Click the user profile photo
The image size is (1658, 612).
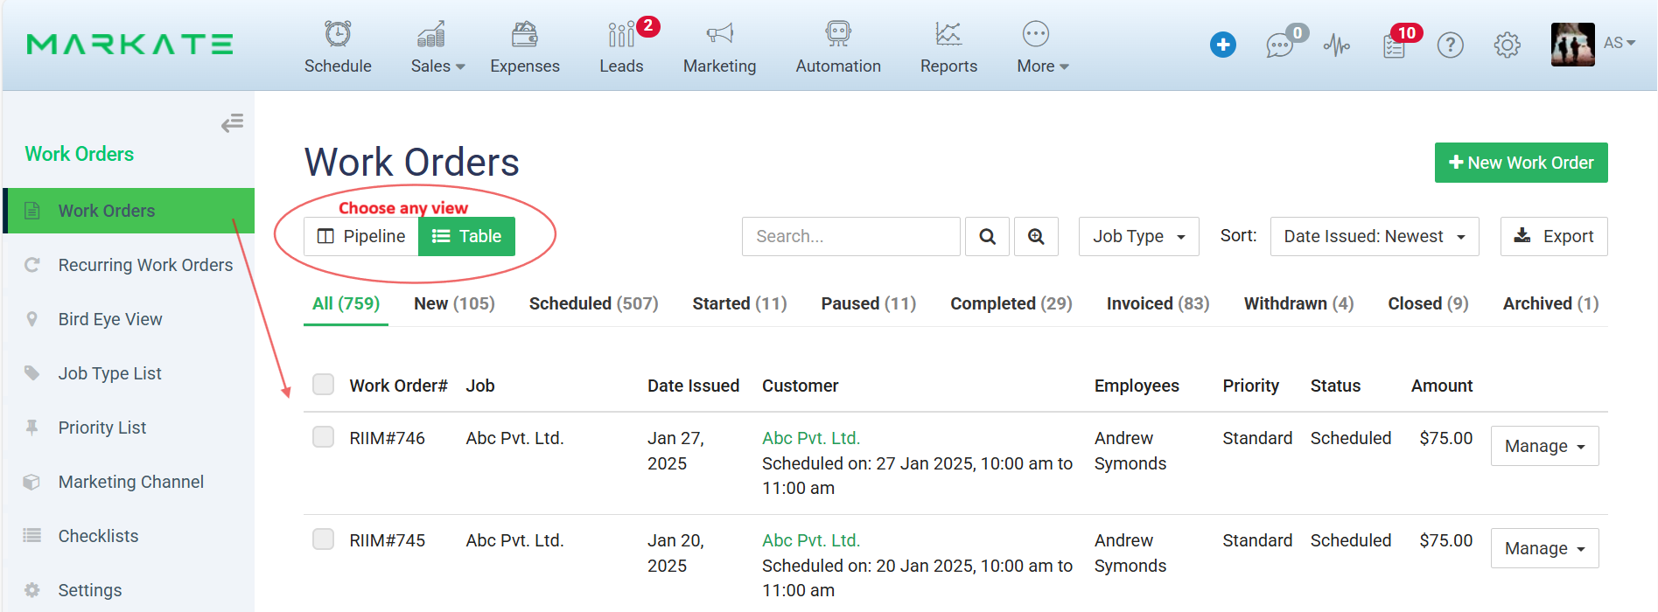(x=1572, y=45)
